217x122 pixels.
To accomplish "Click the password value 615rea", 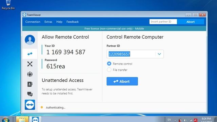I will pyautogui.click(x=56, y=66).
